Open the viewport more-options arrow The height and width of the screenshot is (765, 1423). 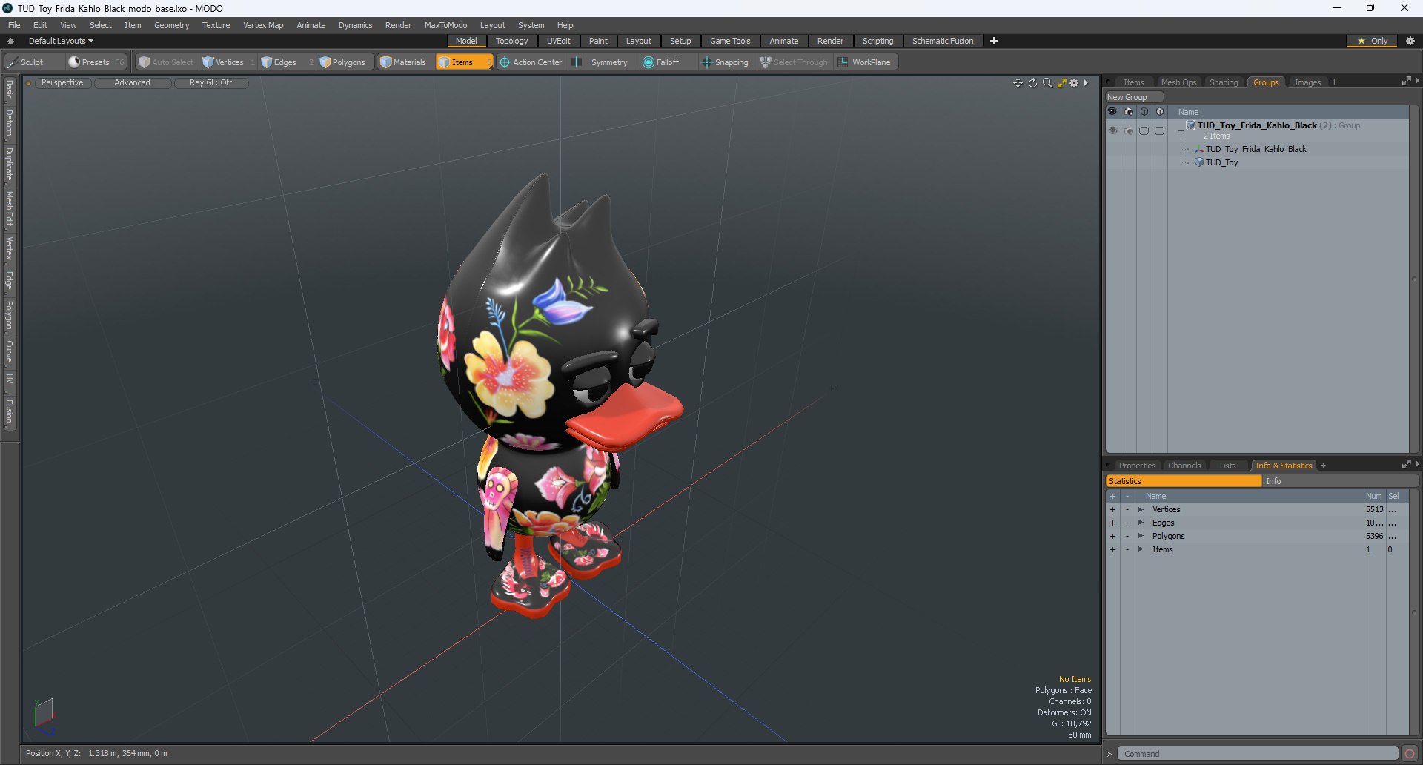click(1086, 83)
